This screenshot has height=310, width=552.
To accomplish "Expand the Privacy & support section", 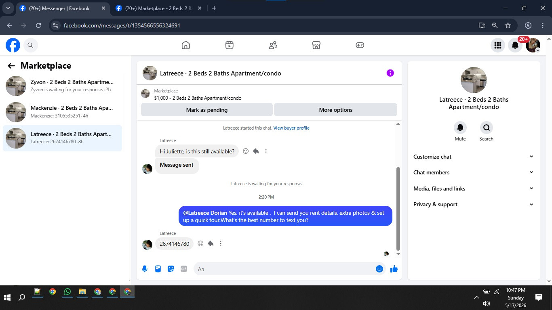I will coord(474,204).
